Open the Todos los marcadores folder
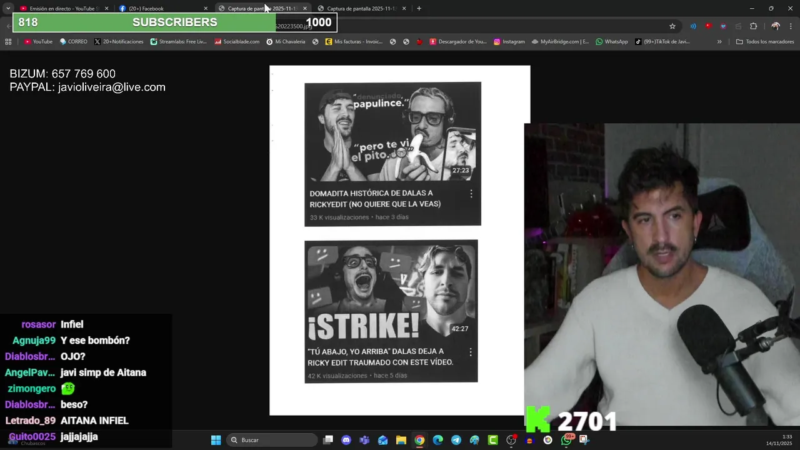The height and width of the screenshot is (450, 800). pos(765,42)
